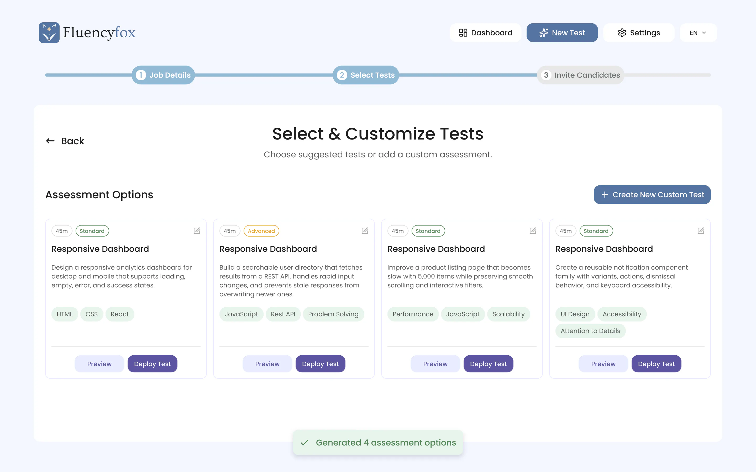Deploy the analytics dashboard test
756x472 pixels.
pyautogui.click(x=153, y=364)
